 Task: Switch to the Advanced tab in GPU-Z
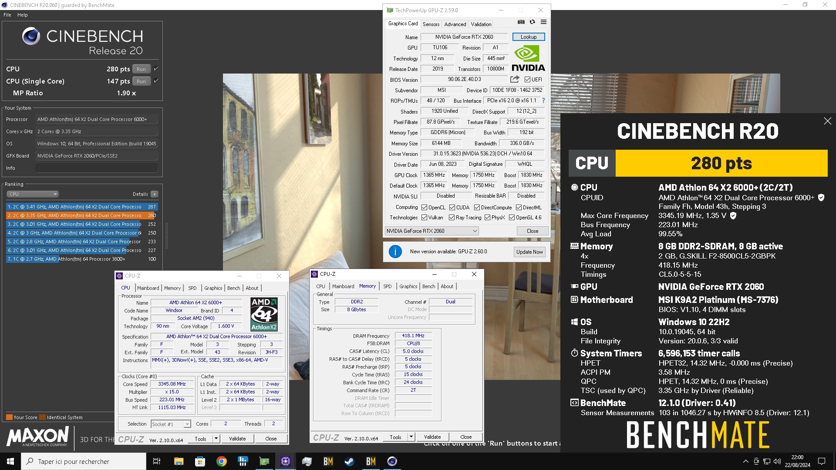[455, 24]
